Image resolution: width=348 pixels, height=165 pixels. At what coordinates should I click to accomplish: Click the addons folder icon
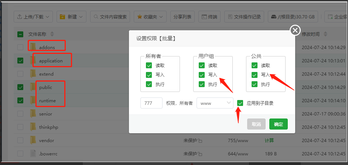click(x=33, y=47)
